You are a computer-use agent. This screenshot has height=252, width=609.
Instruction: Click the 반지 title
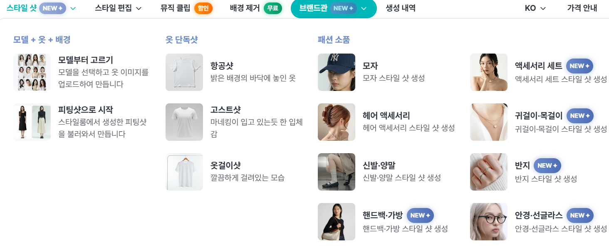(522, 165)
